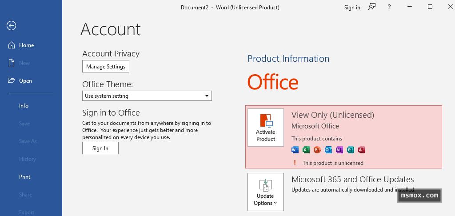Click the Excel app icon

tap(306, 150)
